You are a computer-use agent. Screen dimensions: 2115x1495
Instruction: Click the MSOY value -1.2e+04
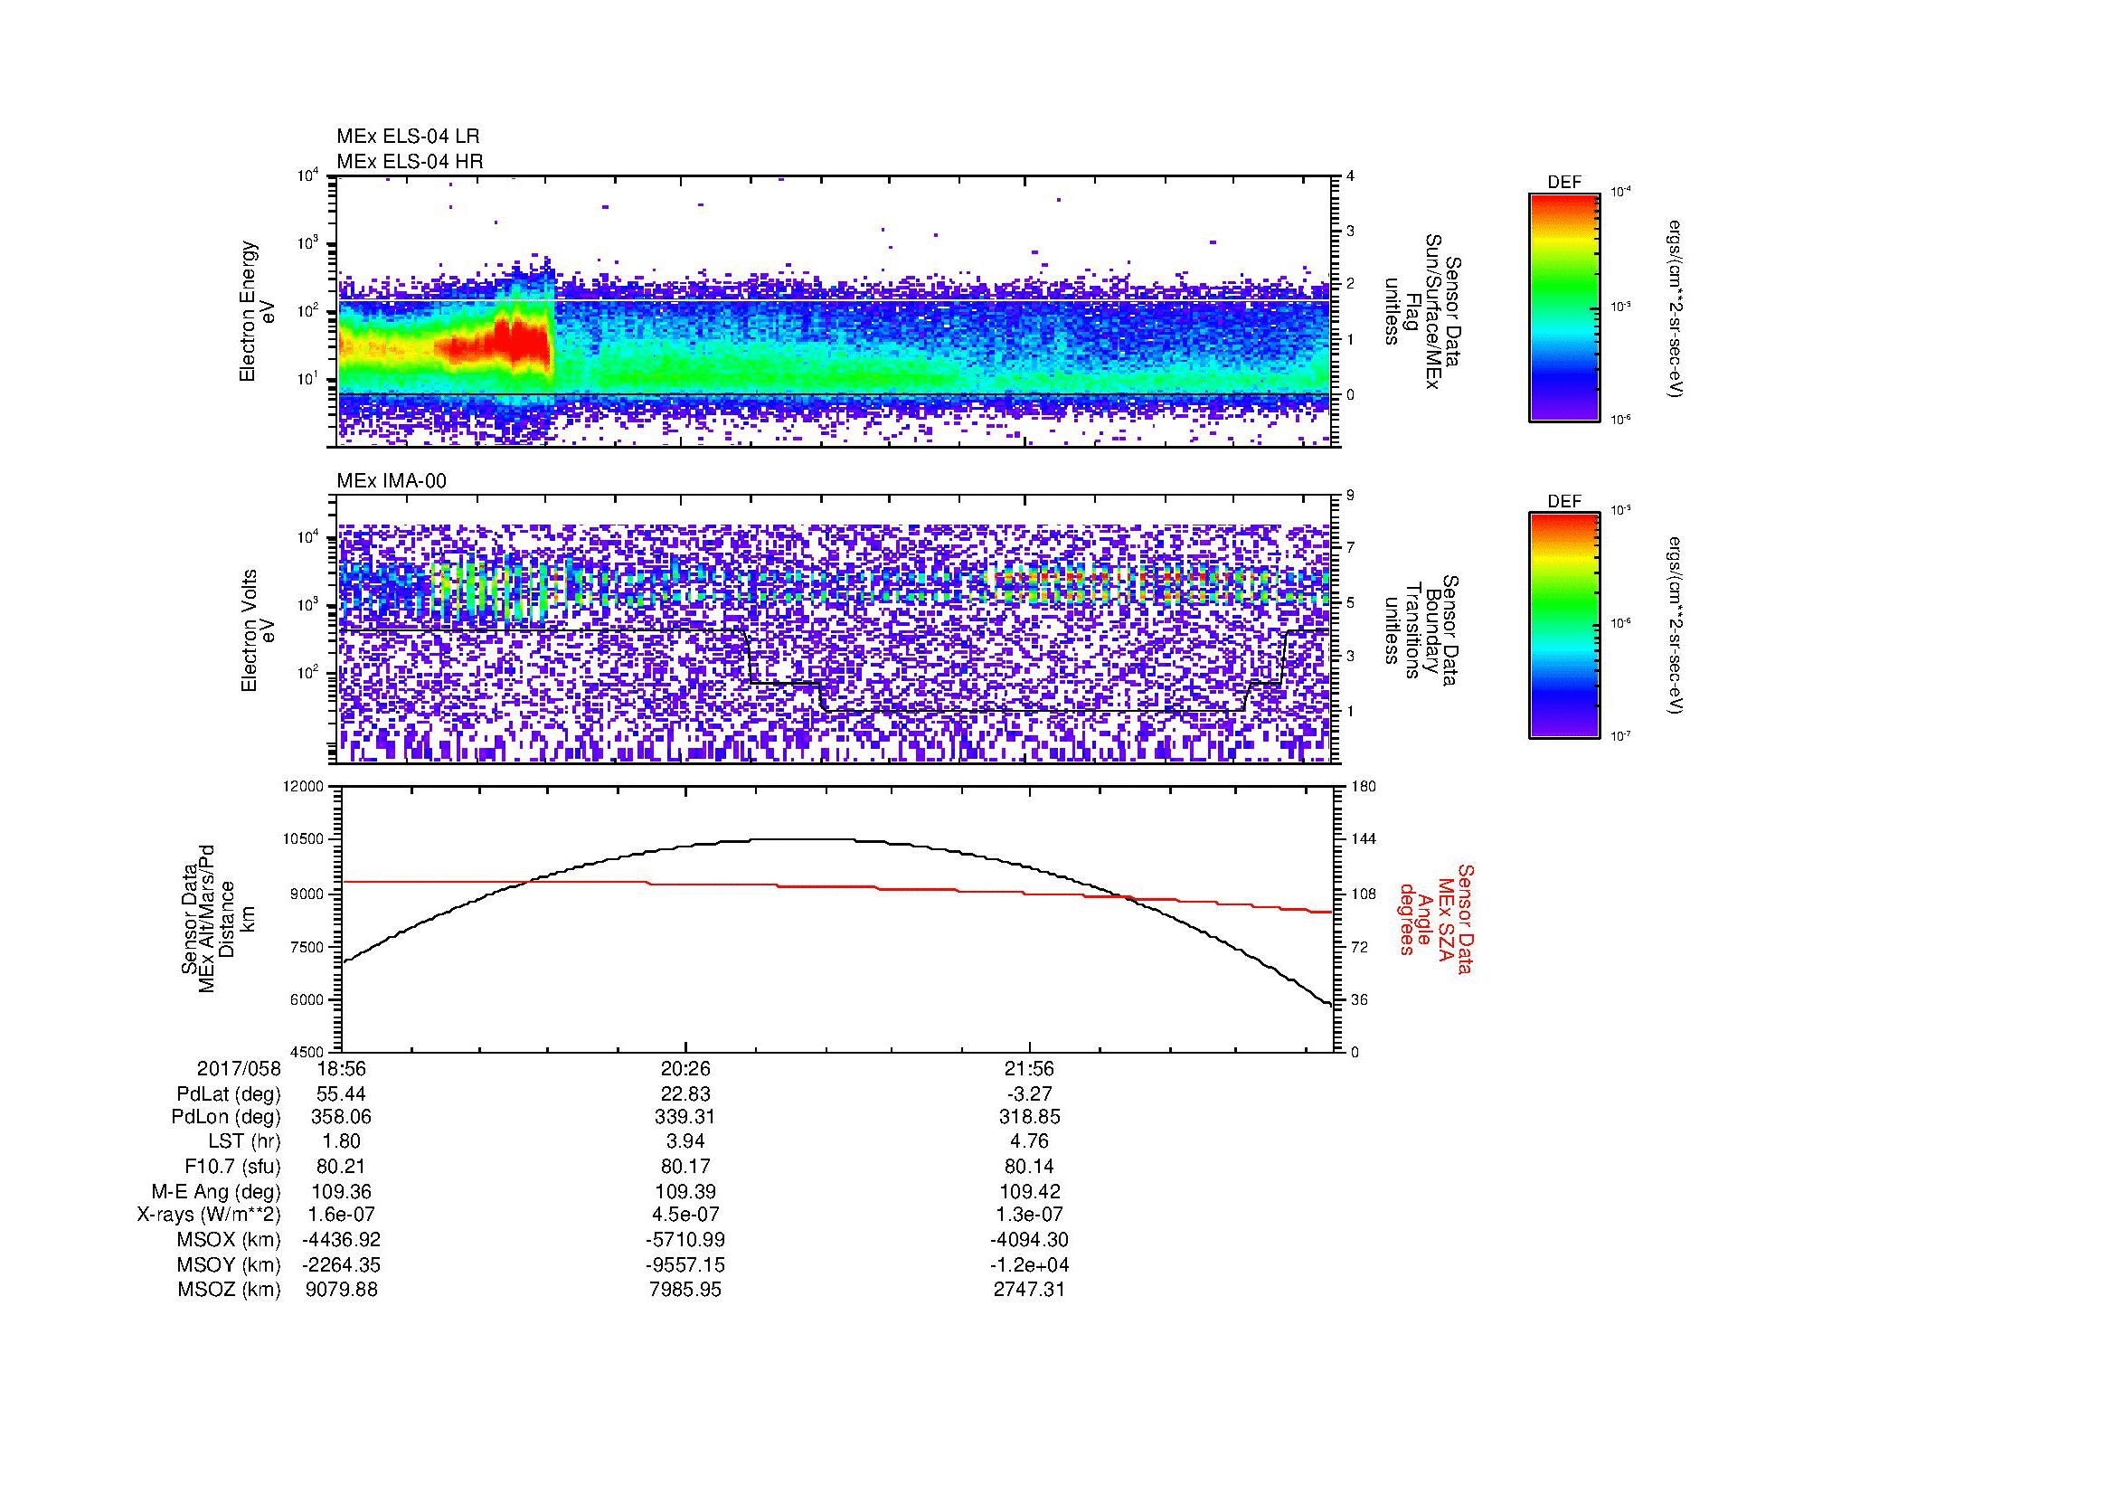pos(1029,1264)
